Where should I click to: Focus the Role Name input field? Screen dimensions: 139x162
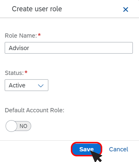coord(69,48)
